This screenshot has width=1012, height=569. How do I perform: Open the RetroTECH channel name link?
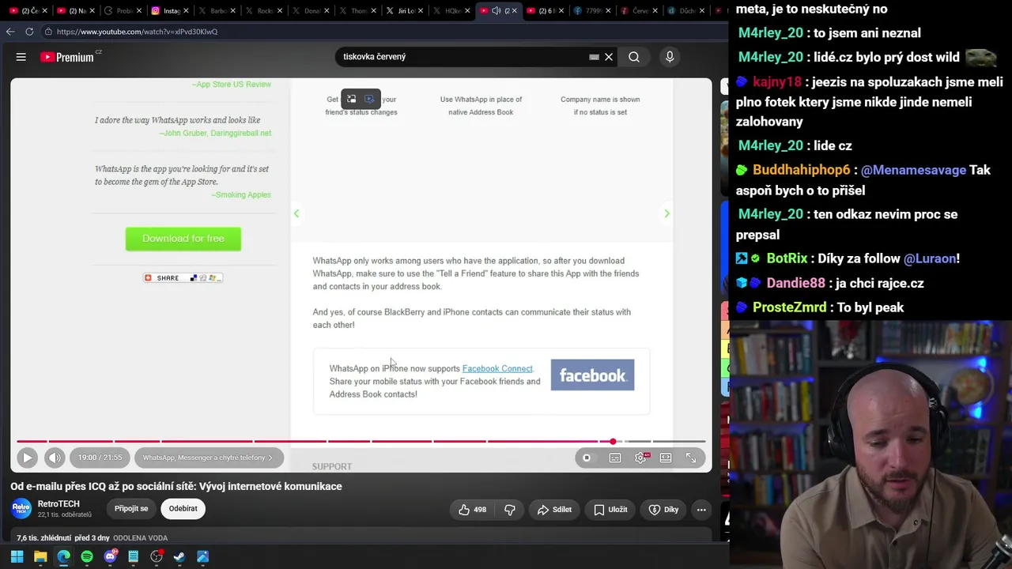pyautogui.click(x=59, y=503)
